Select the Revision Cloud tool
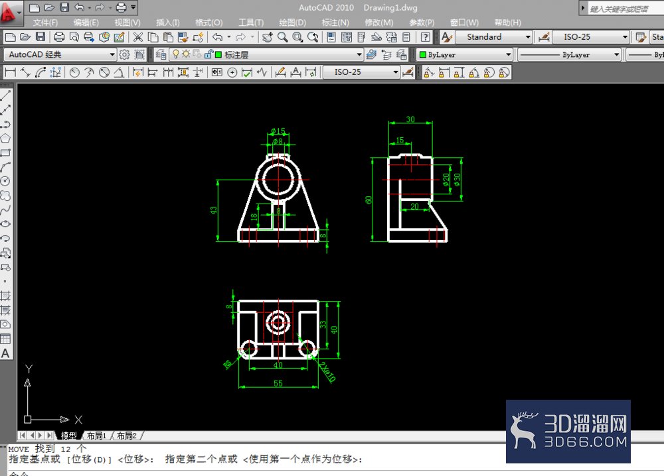The width and height of the screenshot is (664, 476). tap(5, 196)
